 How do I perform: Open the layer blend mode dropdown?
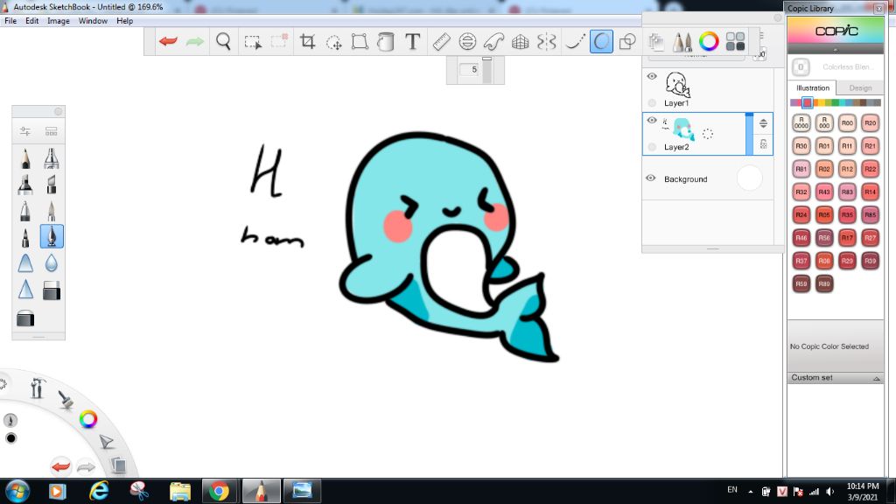(696, 56)
